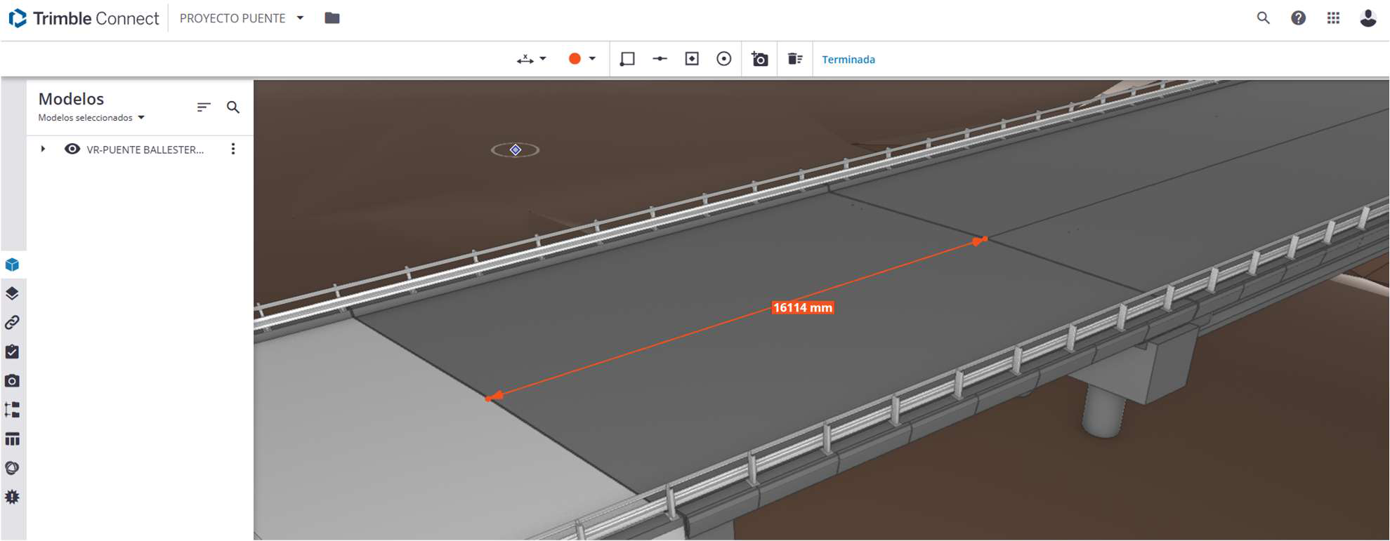Enable the snap to face center tool
The image size is (1390, 541).
[692, 59]
